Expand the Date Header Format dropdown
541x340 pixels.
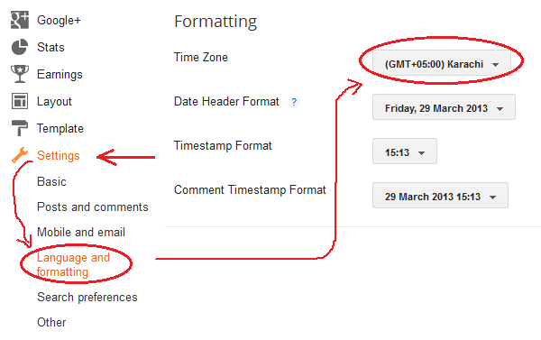[x=444, y=108]
